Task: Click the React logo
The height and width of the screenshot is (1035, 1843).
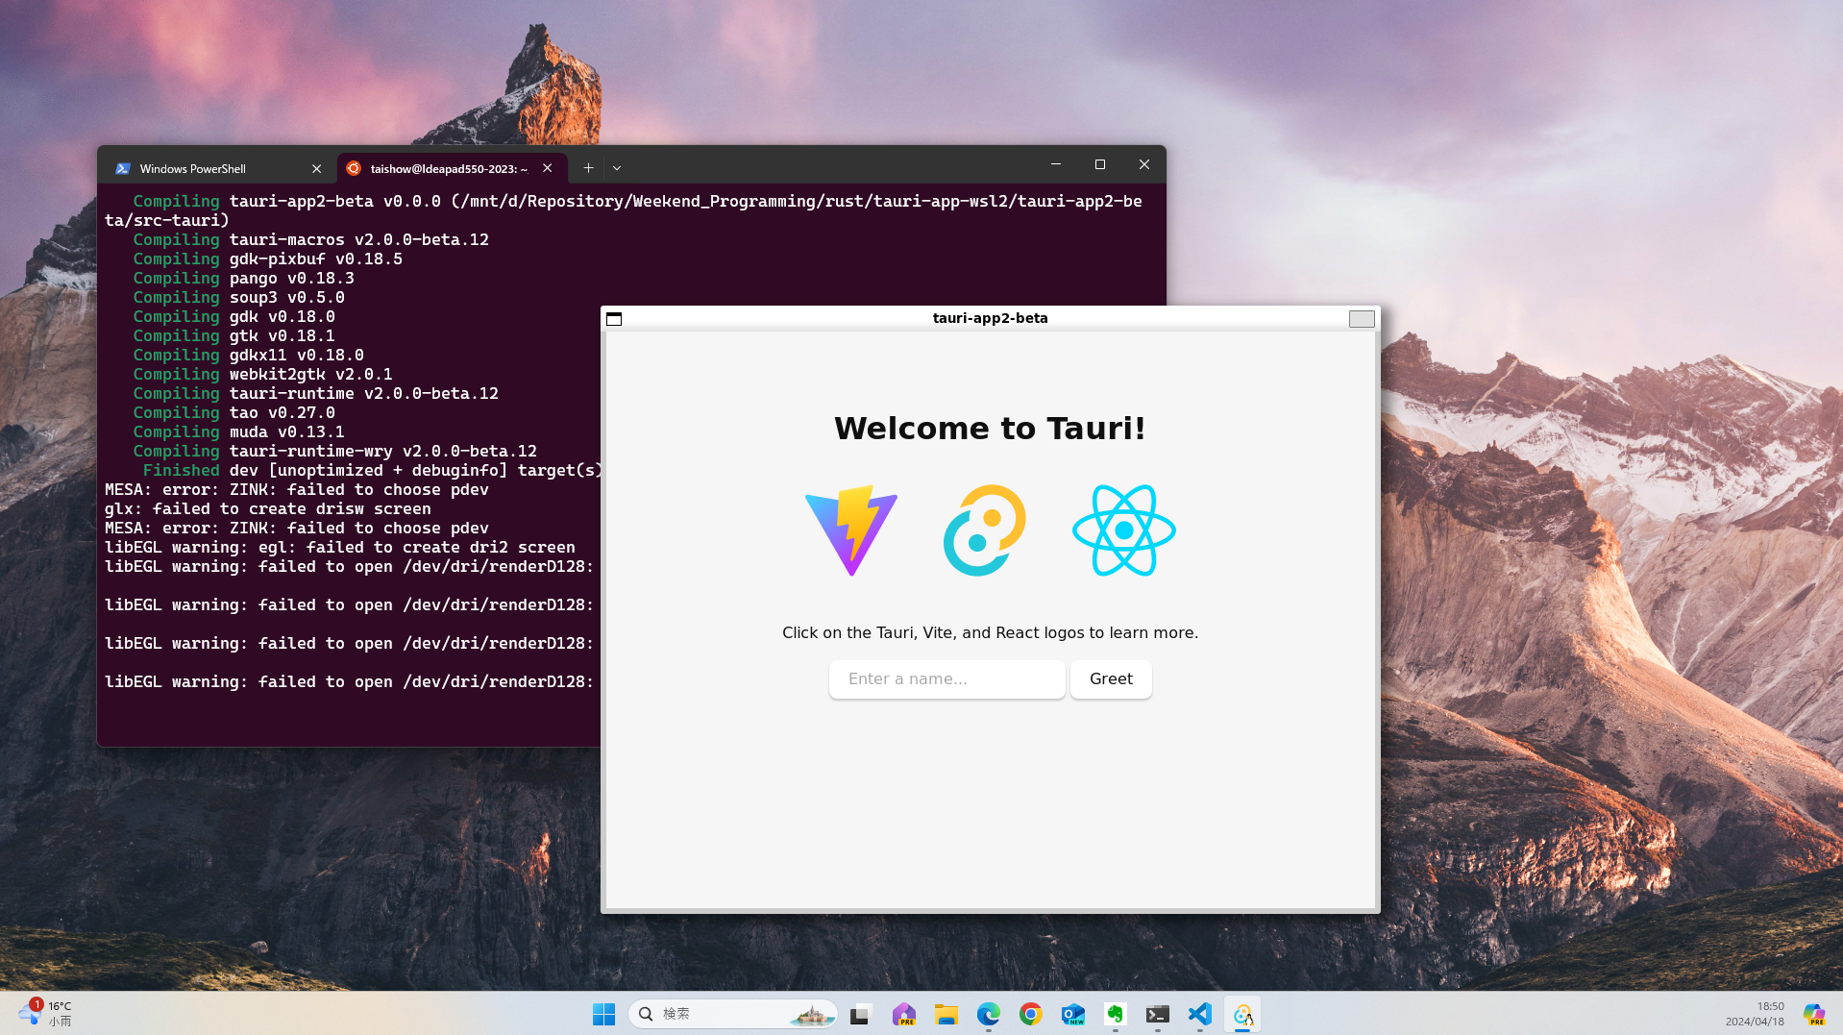Action: coord(1124,530)
